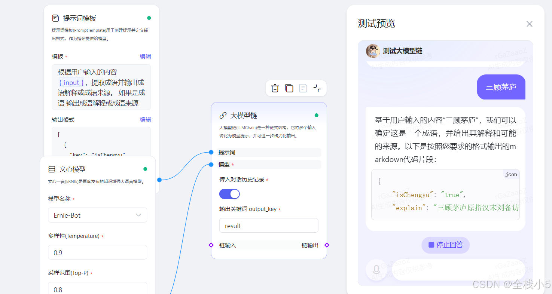Click the 链输出 diamond connector
The image size is (552, 294).
coord(327,245)
